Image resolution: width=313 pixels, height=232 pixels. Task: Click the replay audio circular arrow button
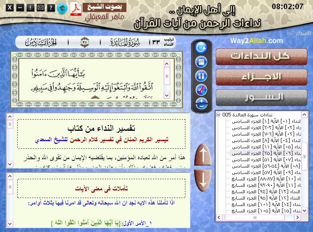(x=201, y=48)
